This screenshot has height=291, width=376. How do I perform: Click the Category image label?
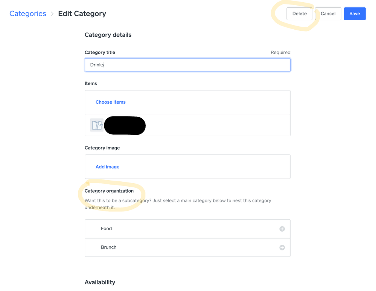(x=102, y=148)
